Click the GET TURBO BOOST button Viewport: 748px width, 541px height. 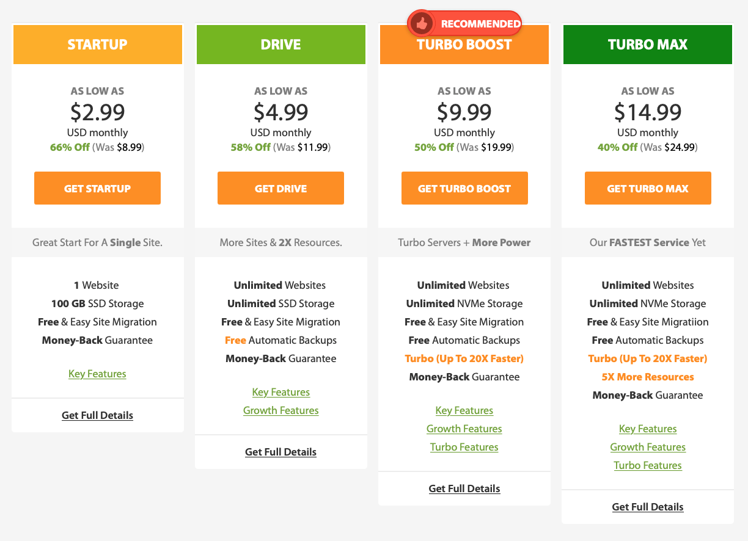point(464,188)
